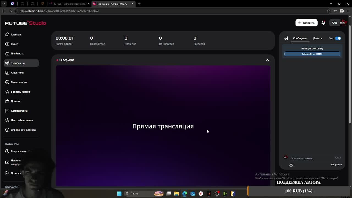
Task: Switch to the Сообщения tab
Action: coord(300,38)
